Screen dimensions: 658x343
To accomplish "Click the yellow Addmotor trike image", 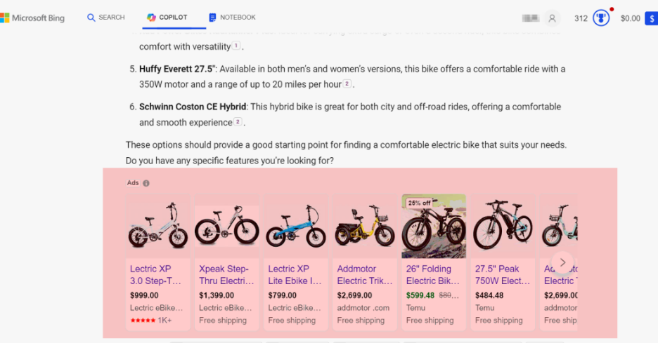I will coord(364,226).
